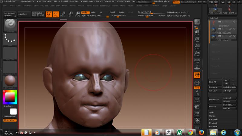Open the Document menu
This screenshot has width=242, height=136.
click(28, 6)
